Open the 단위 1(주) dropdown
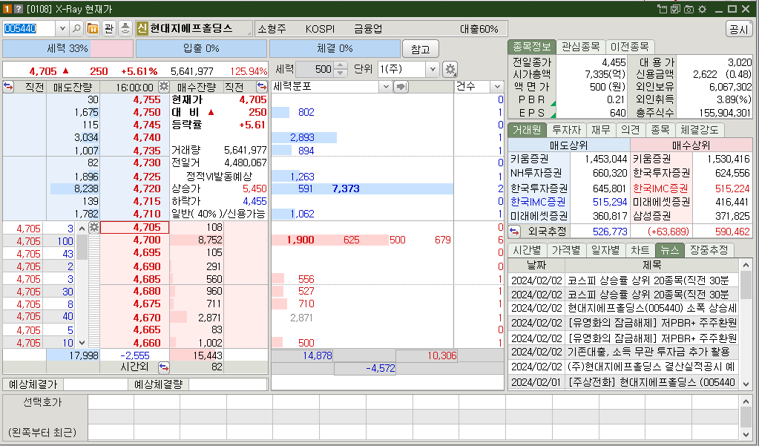Viewport: 759px width, 446px height. 433,68
